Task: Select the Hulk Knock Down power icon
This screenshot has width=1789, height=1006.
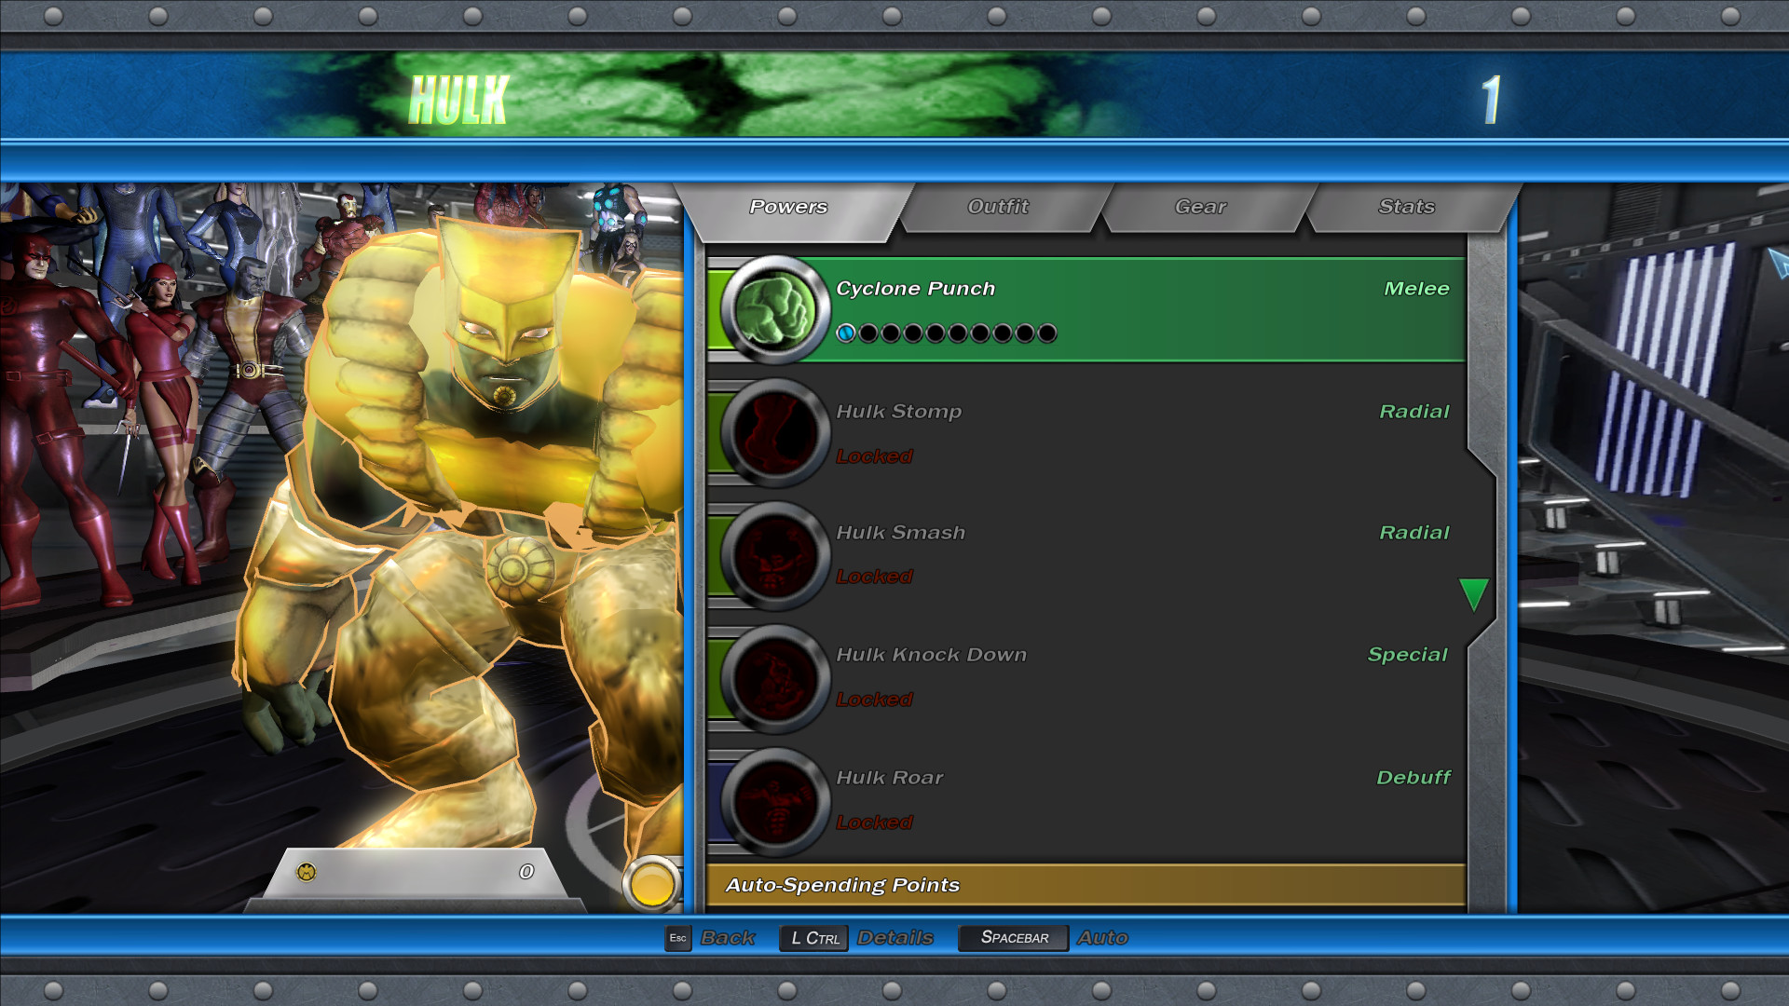Action: 776,679
